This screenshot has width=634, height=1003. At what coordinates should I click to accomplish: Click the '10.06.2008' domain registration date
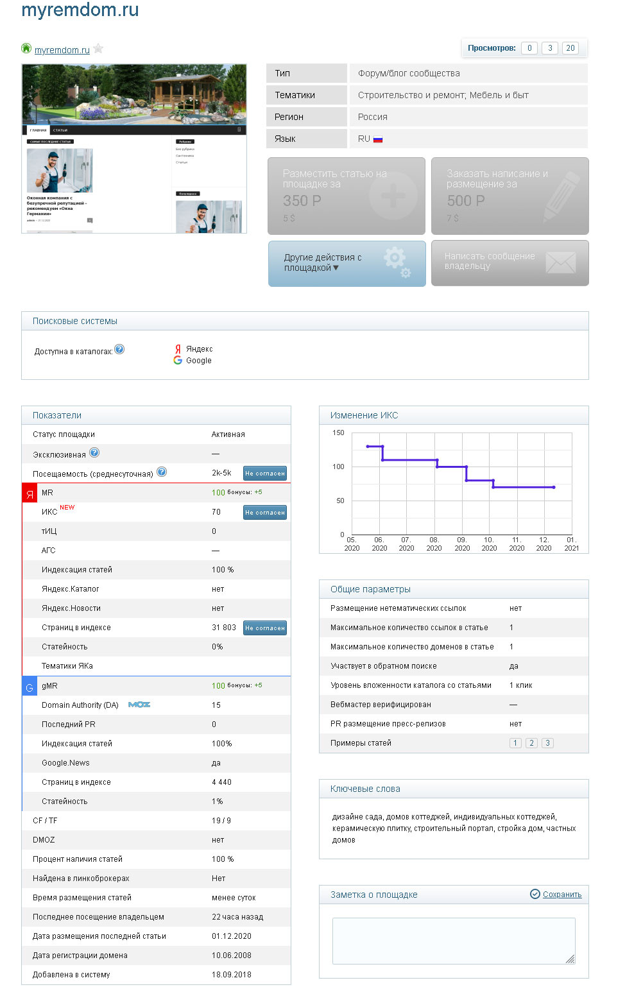pos(232,956)
